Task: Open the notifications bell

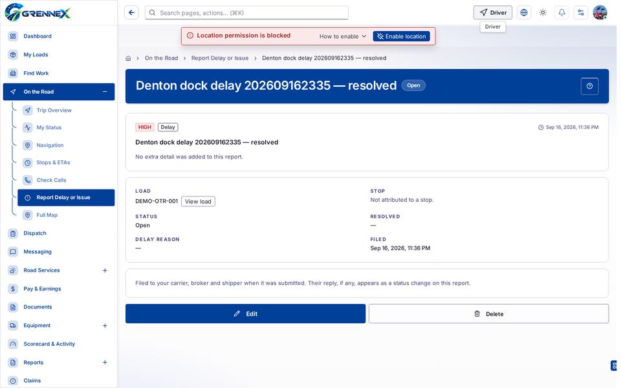Action: (x=562, y=13)
